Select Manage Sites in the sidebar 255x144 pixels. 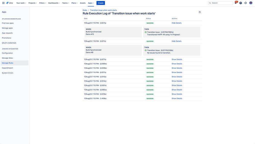(x=7, y=58)
